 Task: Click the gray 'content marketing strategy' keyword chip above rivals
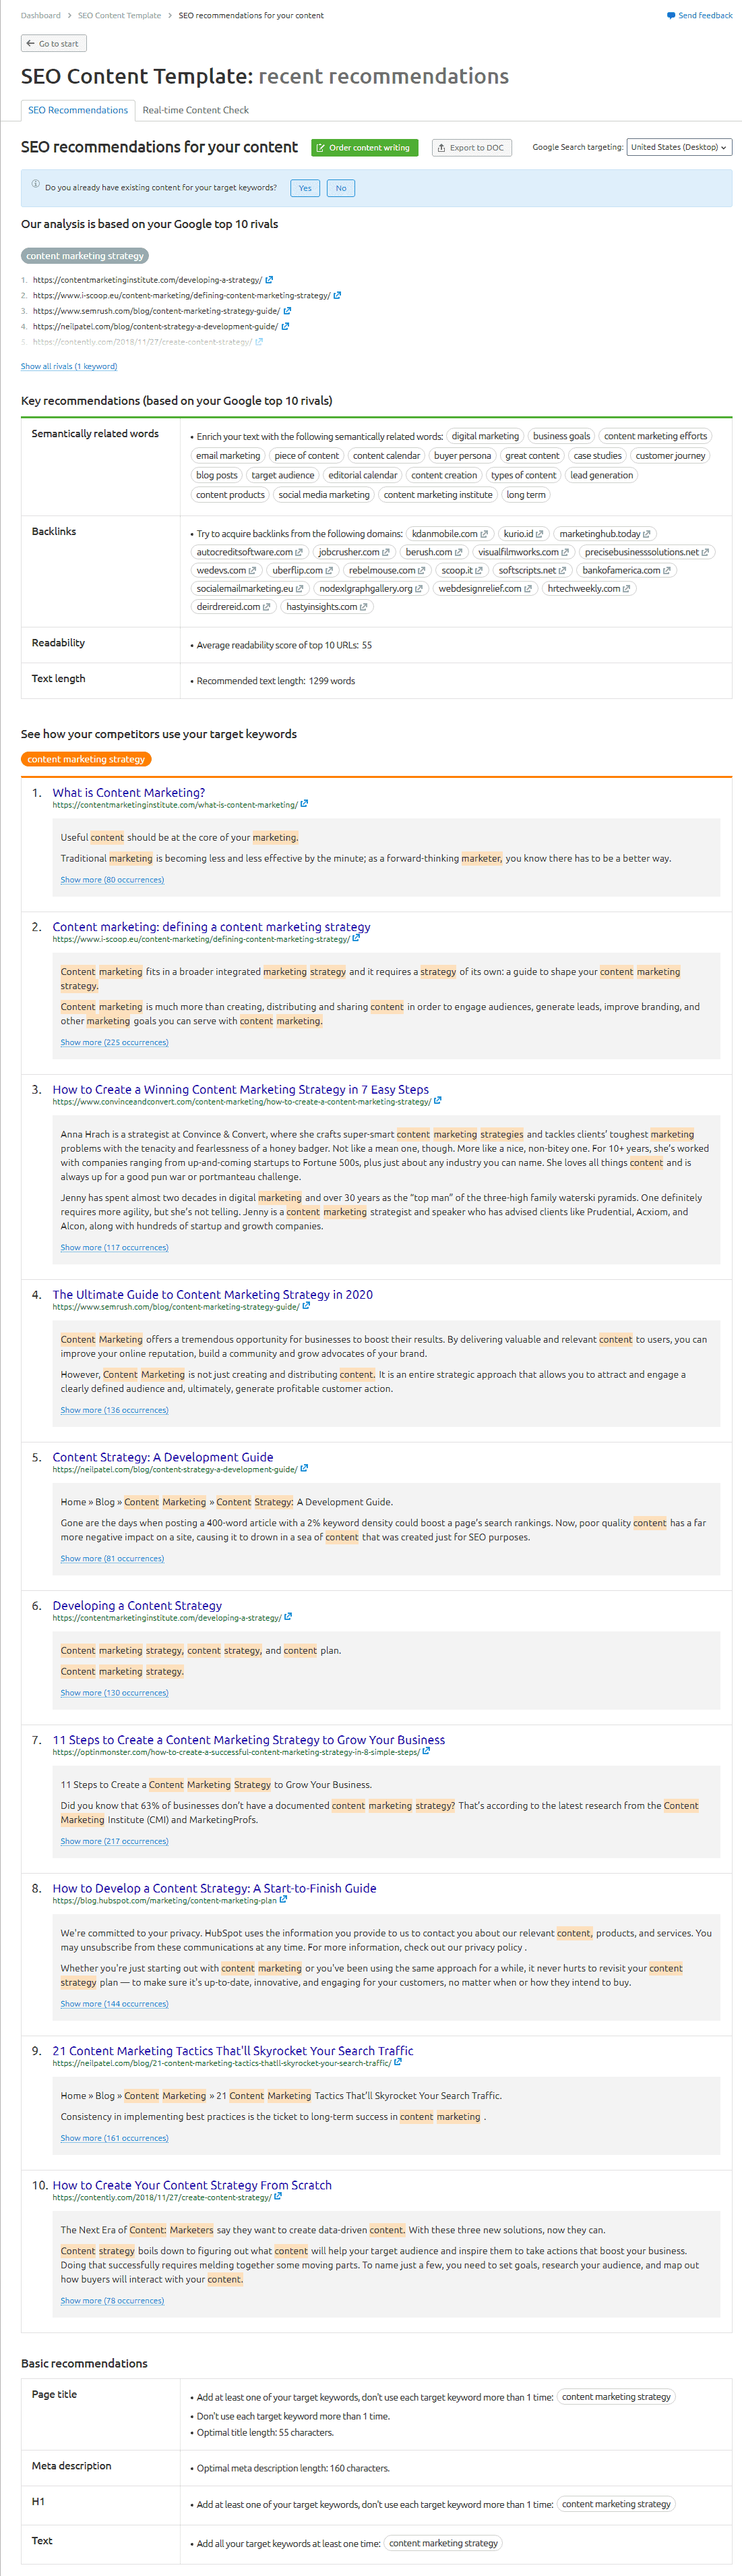(x=85, y=256)
